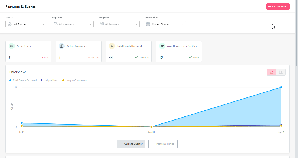Switch the Overview chart to bar view

pos(281,72)
